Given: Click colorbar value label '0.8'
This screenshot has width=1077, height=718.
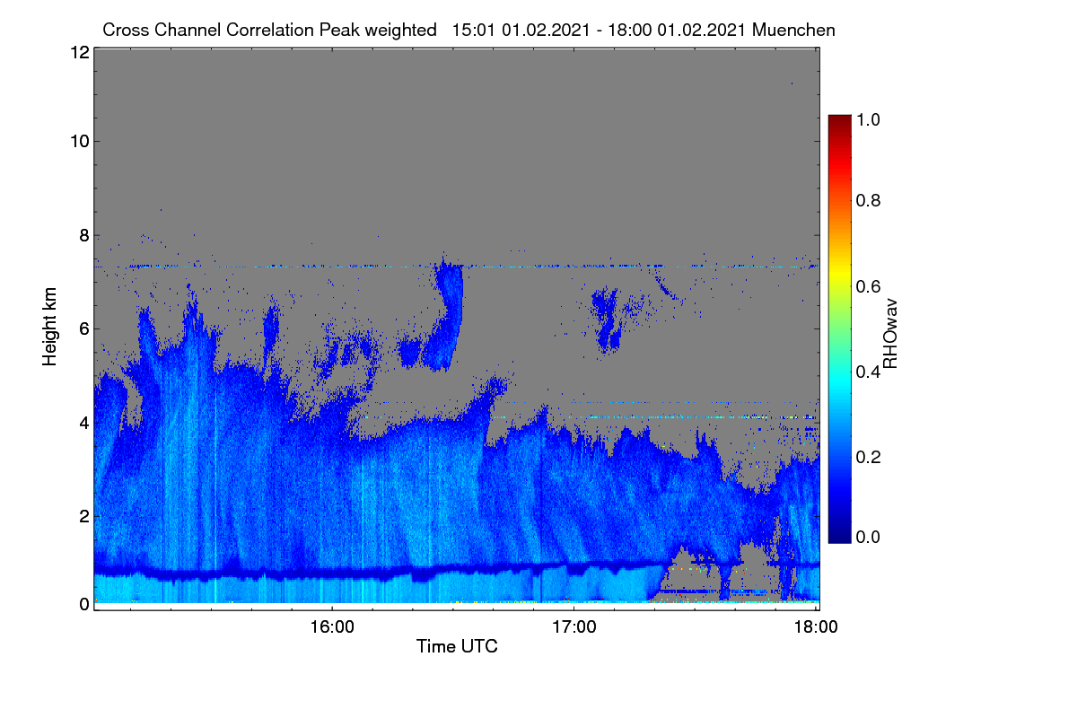Looking at the screenshot, I should click(869, 201).
